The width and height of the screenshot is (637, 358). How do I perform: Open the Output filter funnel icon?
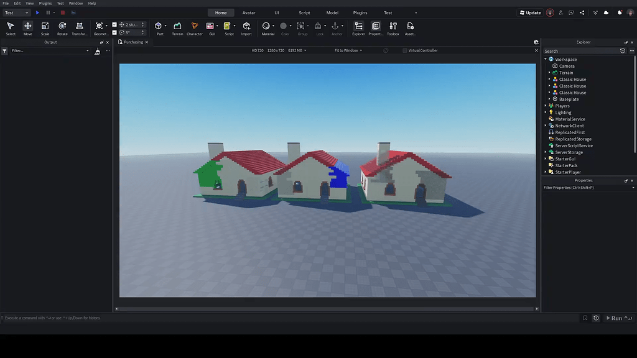(4, 51)
